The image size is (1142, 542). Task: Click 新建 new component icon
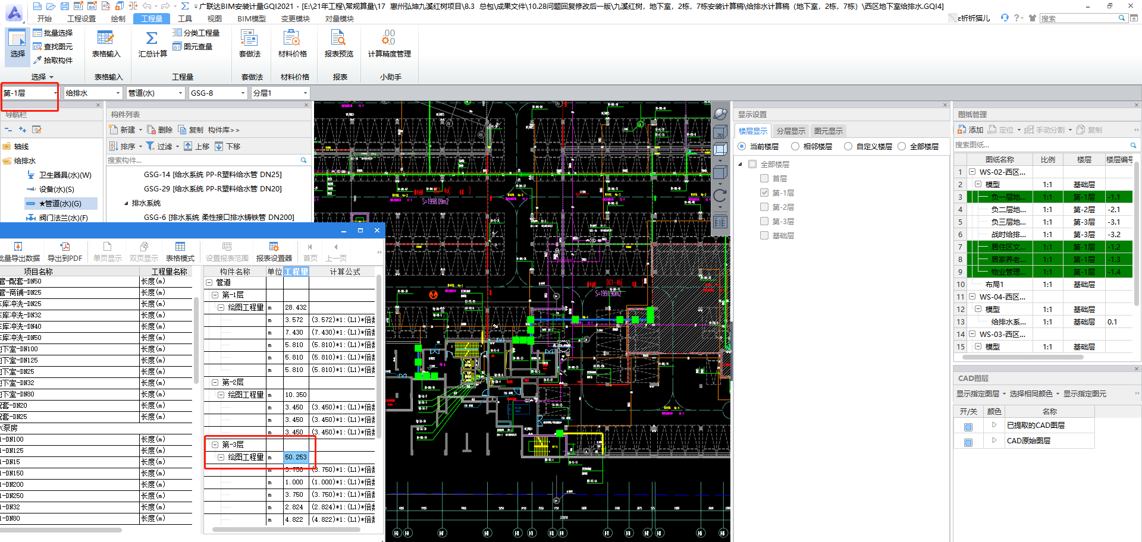114,130
